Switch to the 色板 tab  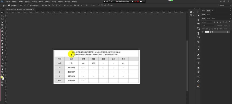tap(209, 11)
